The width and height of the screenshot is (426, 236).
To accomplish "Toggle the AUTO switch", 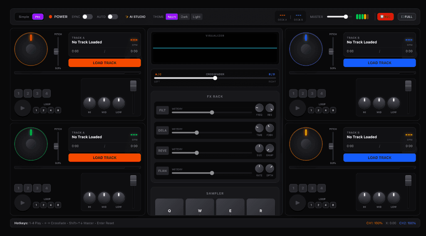I will [113, 17].
